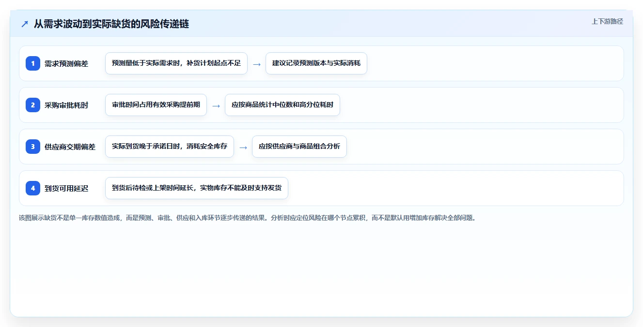
Task: Click step badge number 1
Action: [x=33, y=63]
